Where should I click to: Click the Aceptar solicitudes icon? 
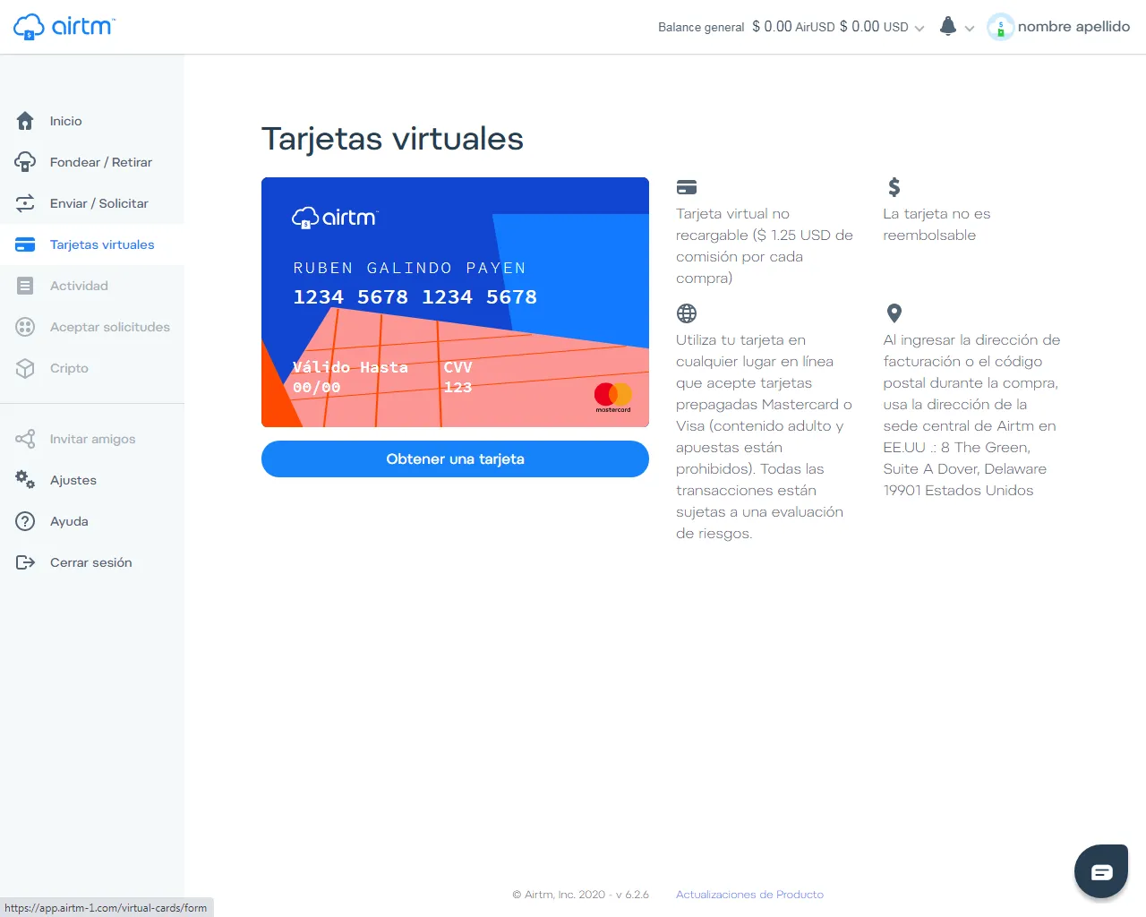point(25,327)
